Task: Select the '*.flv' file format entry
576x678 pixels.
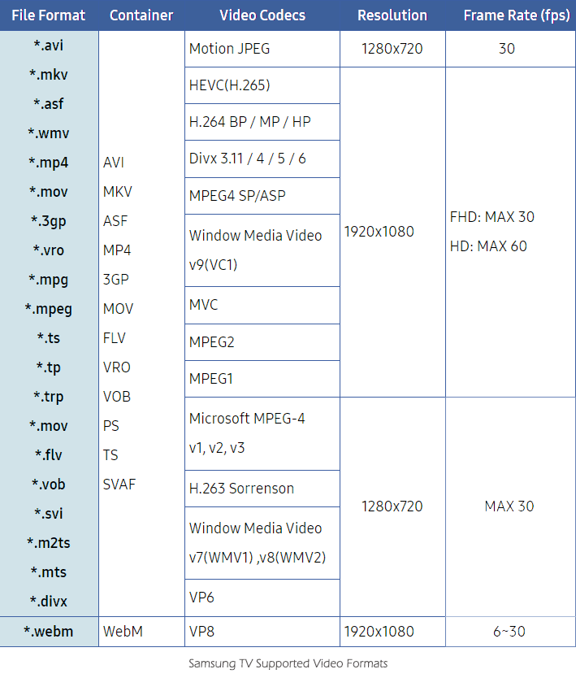Action: (x=49, y=455)
